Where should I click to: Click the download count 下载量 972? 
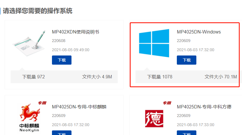(x=34, y=77)
